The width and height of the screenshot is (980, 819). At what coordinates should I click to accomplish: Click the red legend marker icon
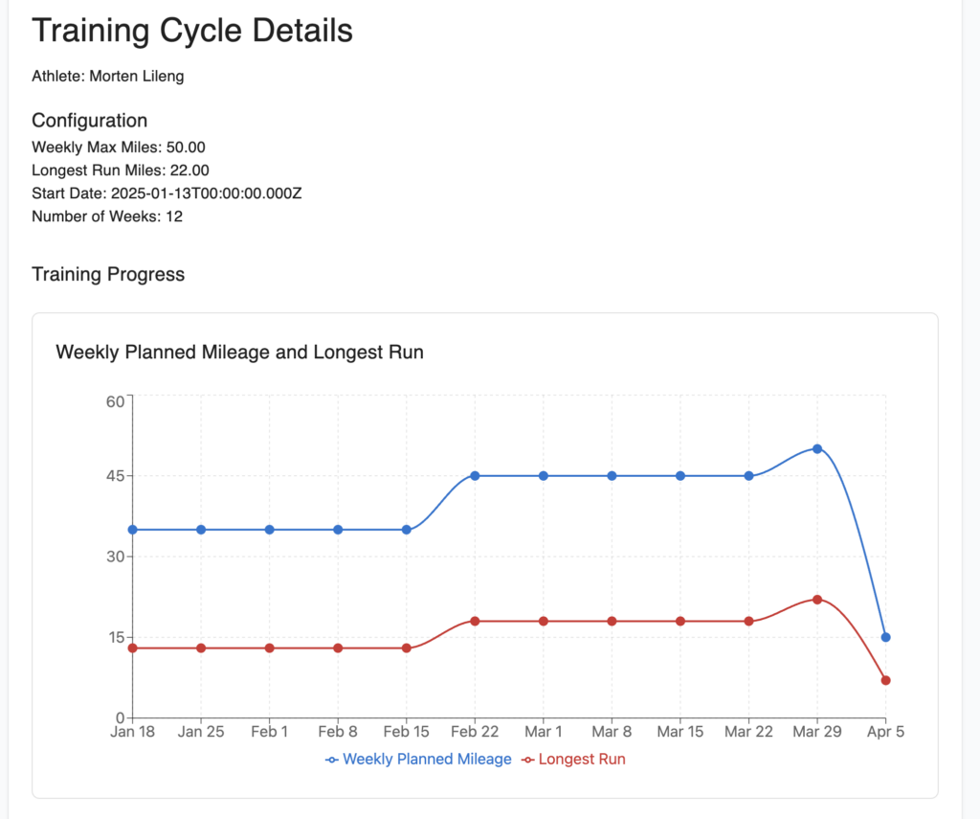click(x=528, y=761)
